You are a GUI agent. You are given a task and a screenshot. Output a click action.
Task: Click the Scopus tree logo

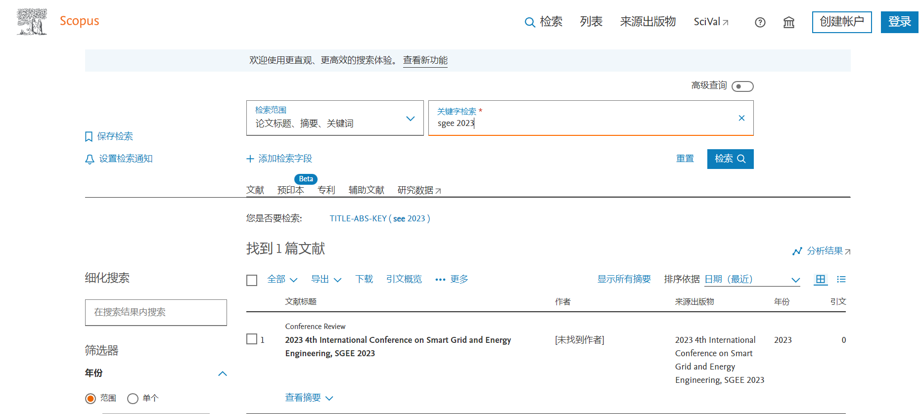[32, 22]
